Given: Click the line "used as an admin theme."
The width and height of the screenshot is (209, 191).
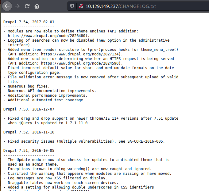Looking at the screenshot, I should [33, 164].
